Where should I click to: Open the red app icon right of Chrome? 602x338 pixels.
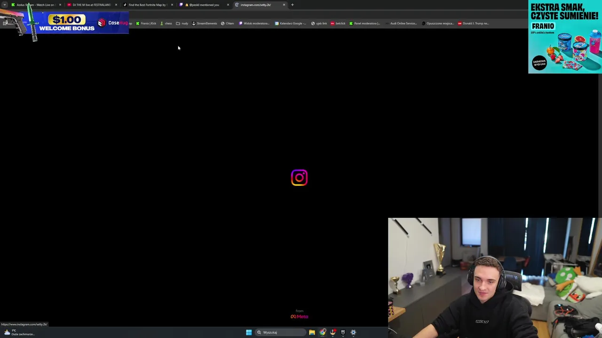point(333,332)
